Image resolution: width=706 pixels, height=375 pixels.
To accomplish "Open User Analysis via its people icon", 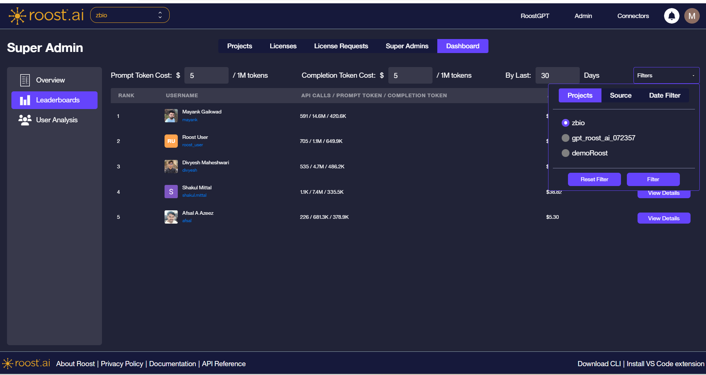I will point(25,120).
